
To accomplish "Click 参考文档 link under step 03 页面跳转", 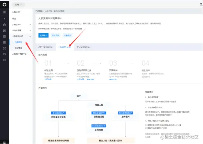I will coord(113,79).
